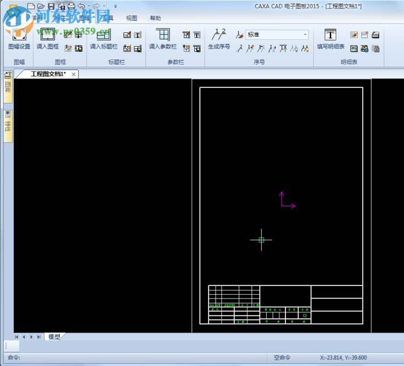Close the 工程图文档1 document tab

pyautogui.click(x=74, y=74)
